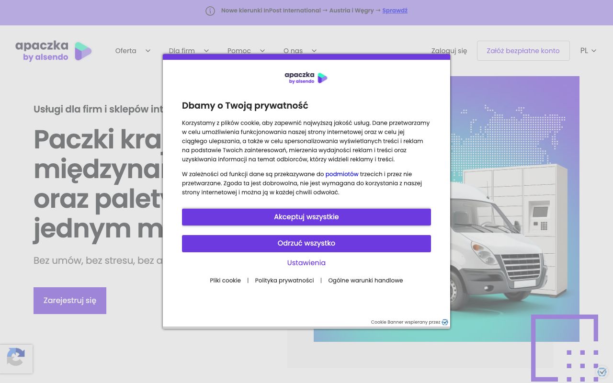Screen dimensions: 613x383
Task: Open cookie Ustawienia settings
Action: [x=306, y=263]
